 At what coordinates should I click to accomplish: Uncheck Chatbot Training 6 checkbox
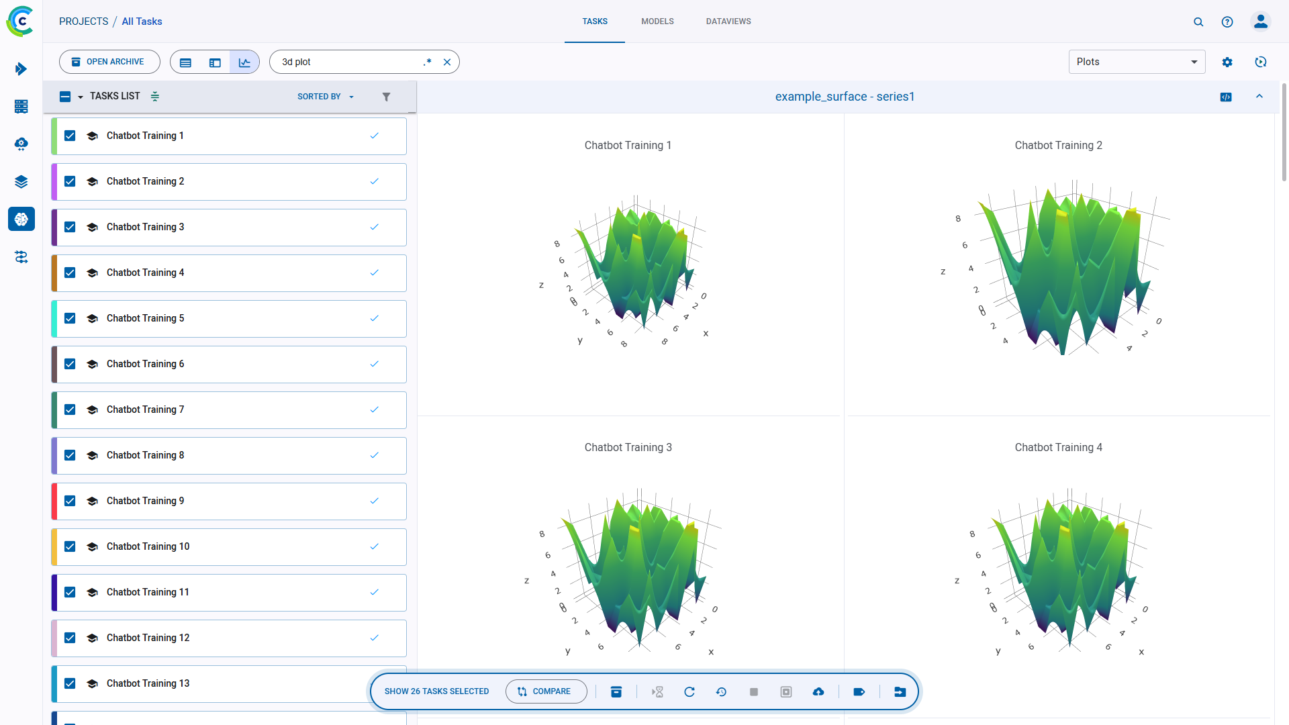70,364
